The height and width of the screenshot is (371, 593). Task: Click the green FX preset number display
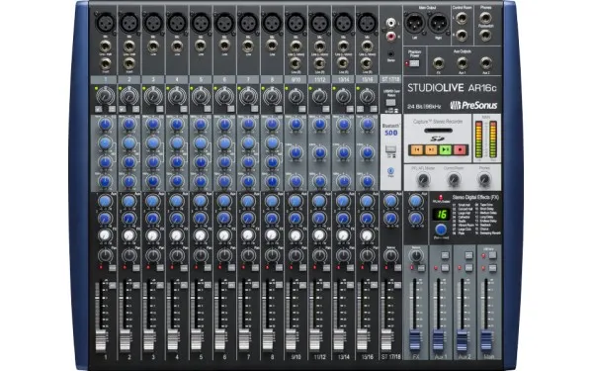(441, 215)
